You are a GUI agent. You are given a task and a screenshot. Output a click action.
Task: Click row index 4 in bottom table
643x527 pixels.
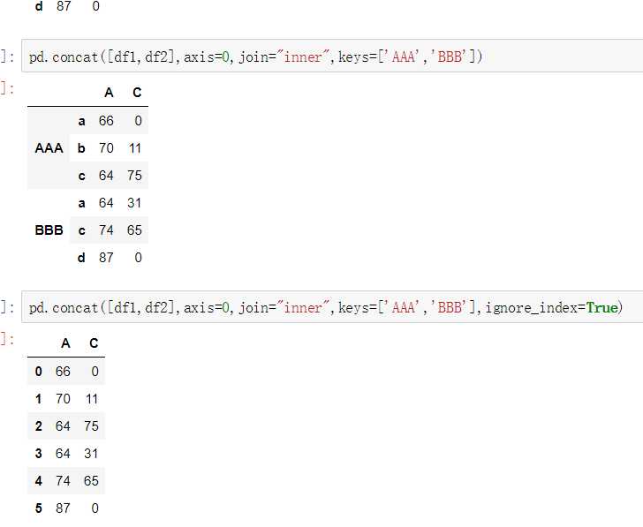[x=39, y=481]
